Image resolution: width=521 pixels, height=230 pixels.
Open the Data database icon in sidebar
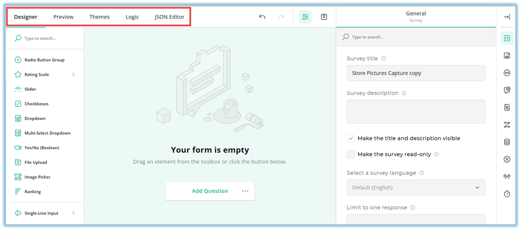(x=506, y=142)
